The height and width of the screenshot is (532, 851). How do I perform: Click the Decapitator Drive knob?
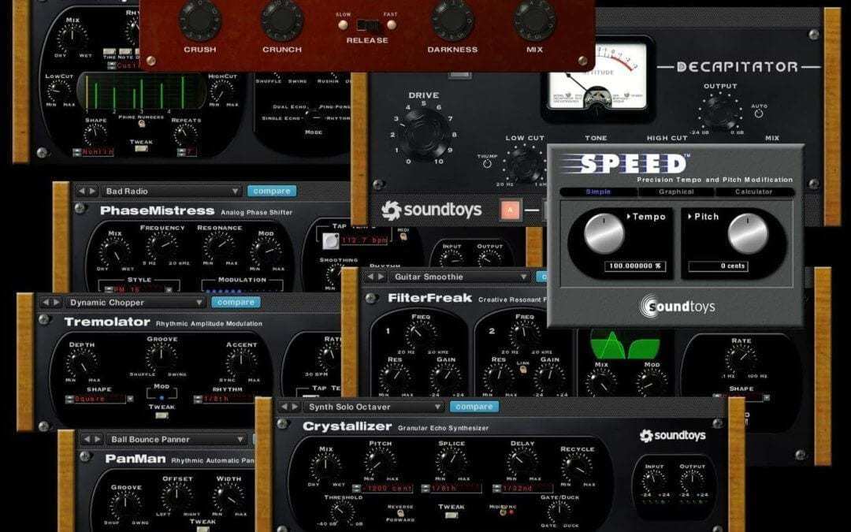point(425,133)
